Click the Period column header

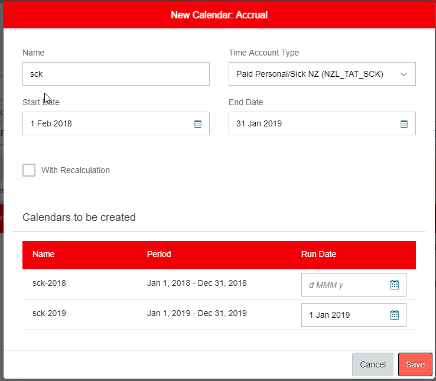(x=159, y=254)
